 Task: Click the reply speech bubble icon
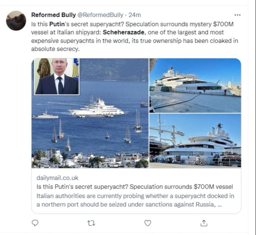coord(35,223)
